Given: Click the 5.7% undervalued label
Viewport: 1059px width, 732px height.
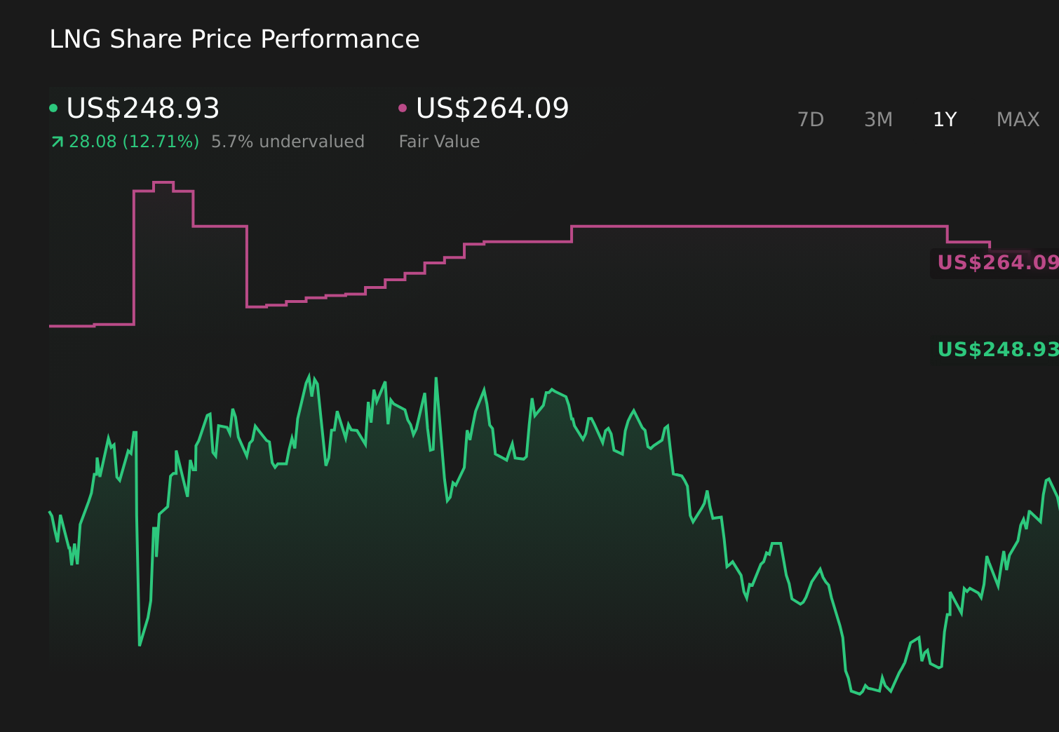Looking at the screenshot, I should pyautogui.click(x=288, y=141).
